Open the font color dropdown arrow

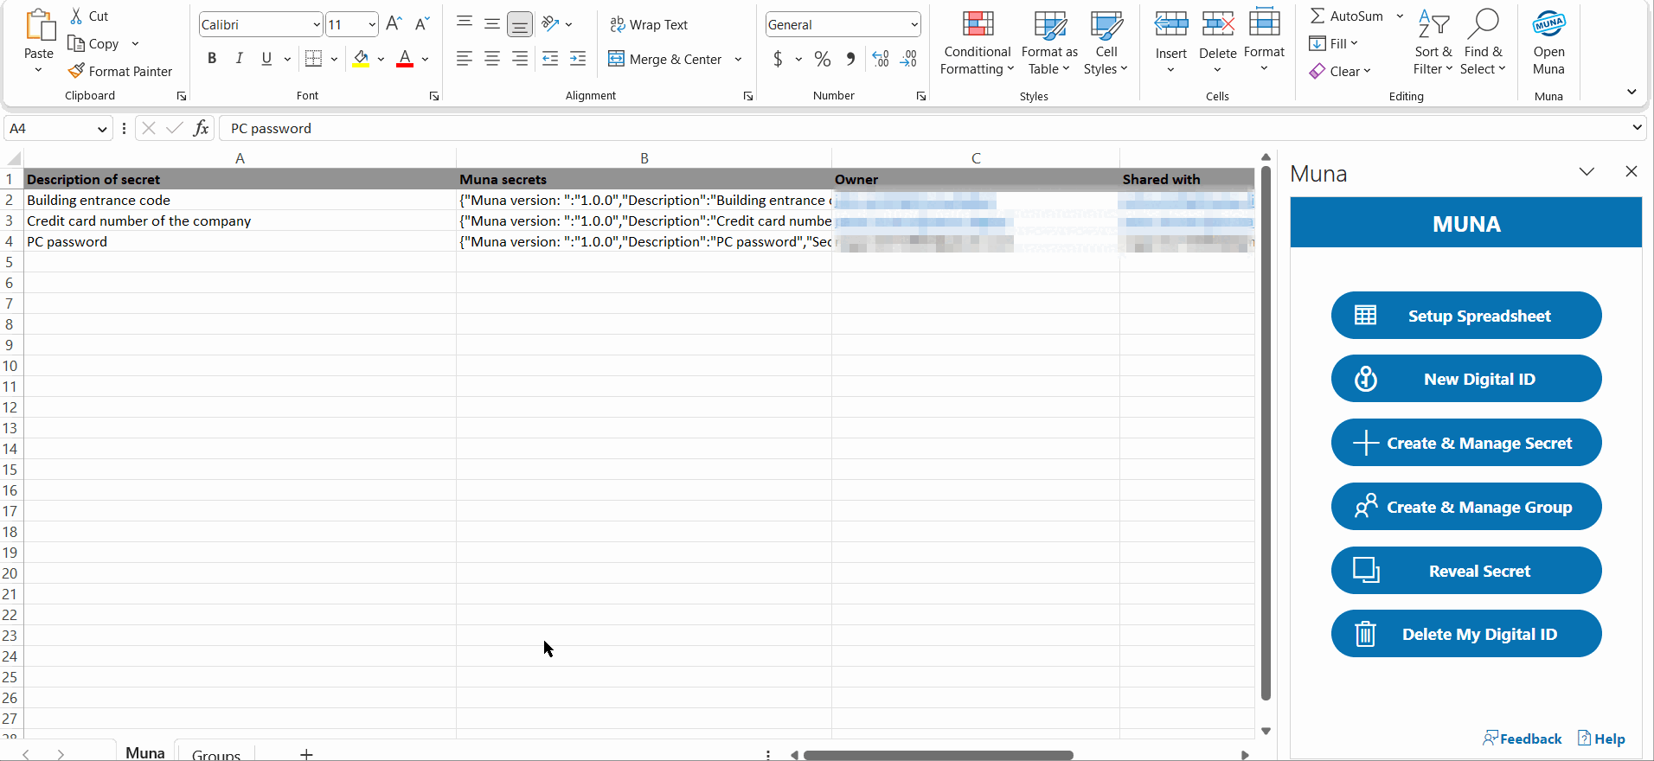[x=425, y=59]
